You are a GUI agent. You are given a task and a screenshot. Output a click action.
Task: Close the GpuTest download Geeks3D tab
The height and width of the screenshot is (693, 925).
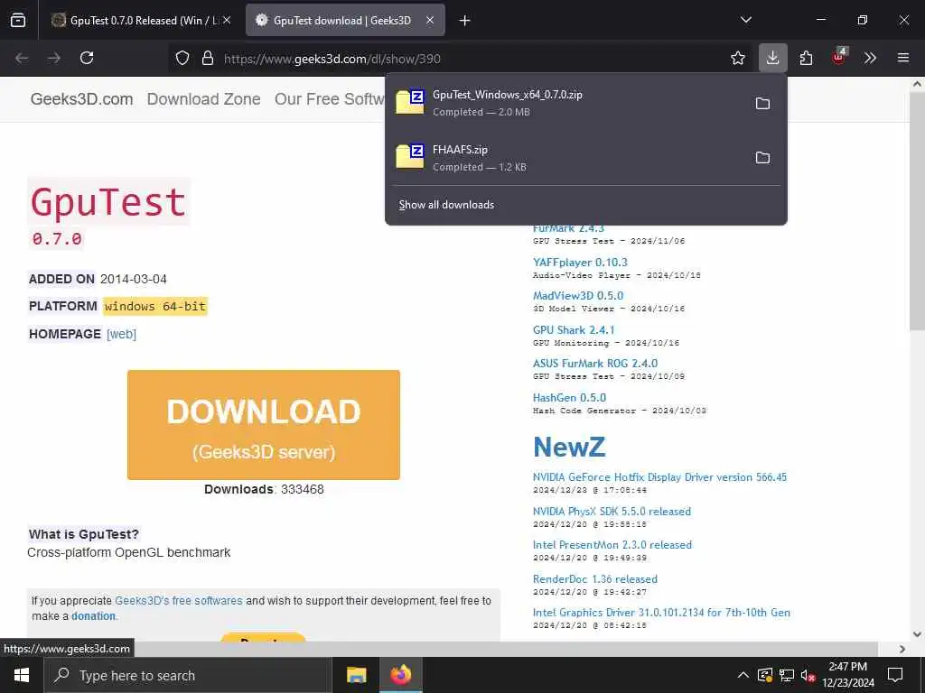coord(430,21)
